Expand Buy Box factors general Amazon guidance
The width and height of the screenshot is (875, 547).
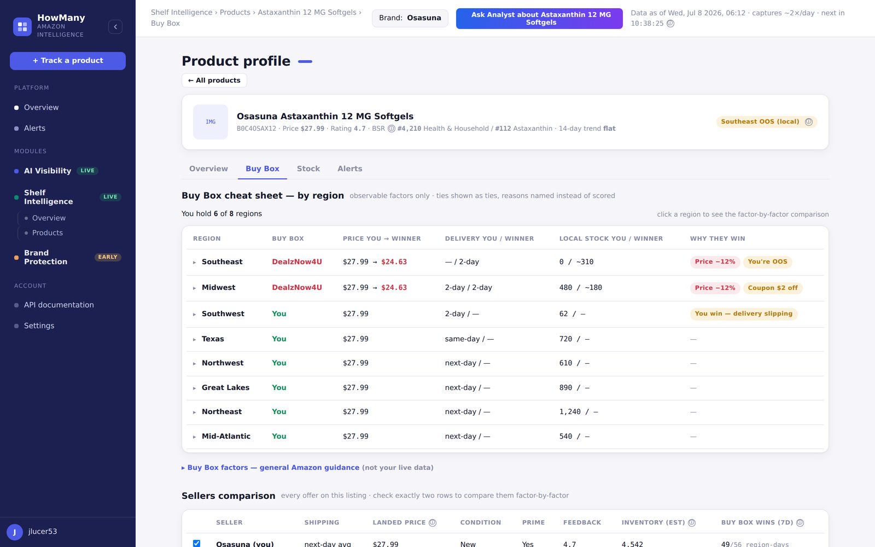click(270, 468)
